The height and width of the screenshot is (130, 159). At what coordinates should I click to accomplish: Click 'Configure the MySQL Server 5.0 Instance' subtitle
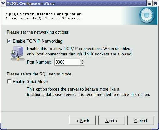pos(43,18)
